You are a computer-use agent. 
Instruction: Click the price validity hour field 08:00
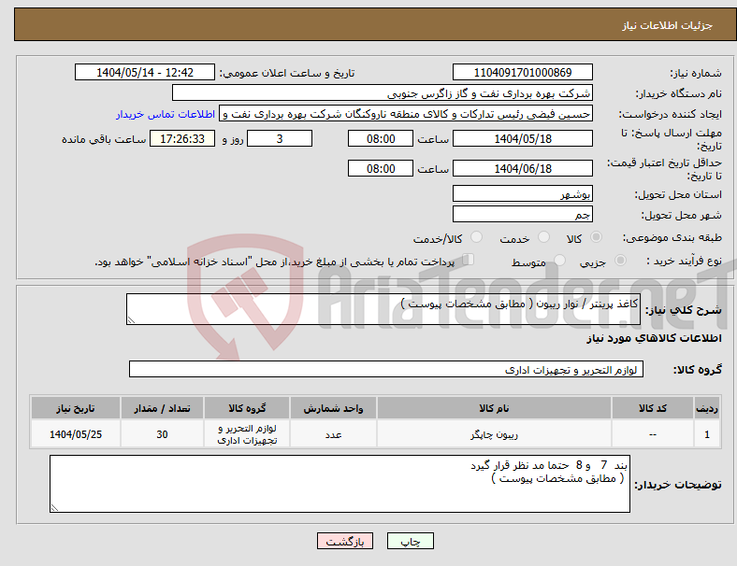[x=381, y=168]
